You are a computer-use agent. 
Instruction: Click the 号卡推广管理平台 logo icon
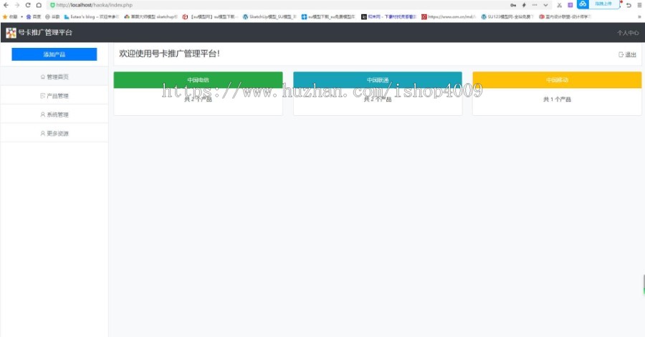coord(11,33)
